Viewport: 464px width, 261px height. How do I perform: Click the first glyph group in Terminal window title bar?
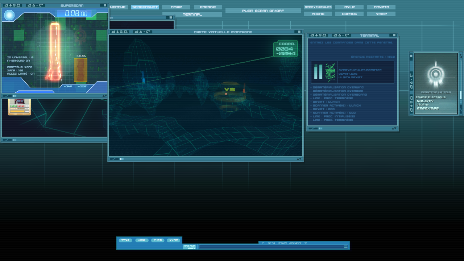(318, 35)
